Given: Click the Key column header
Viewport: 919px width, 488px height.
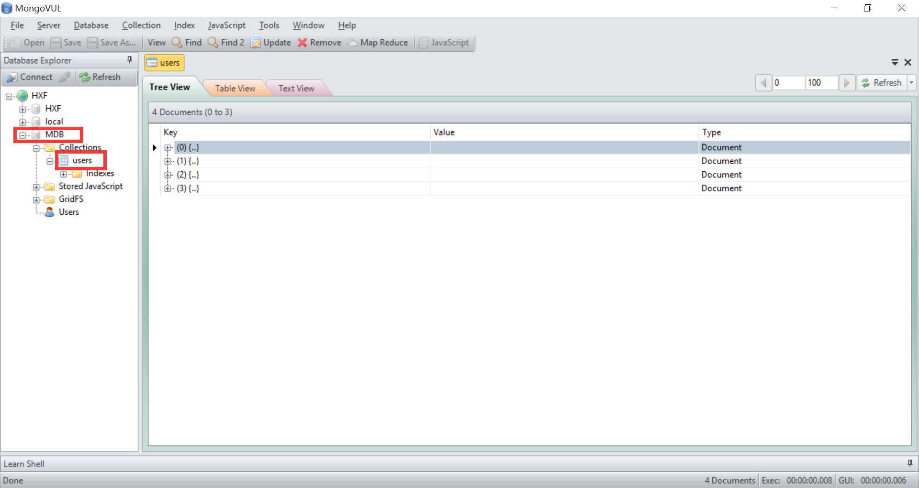Looking at the screenshot, I should click(296, 133).
